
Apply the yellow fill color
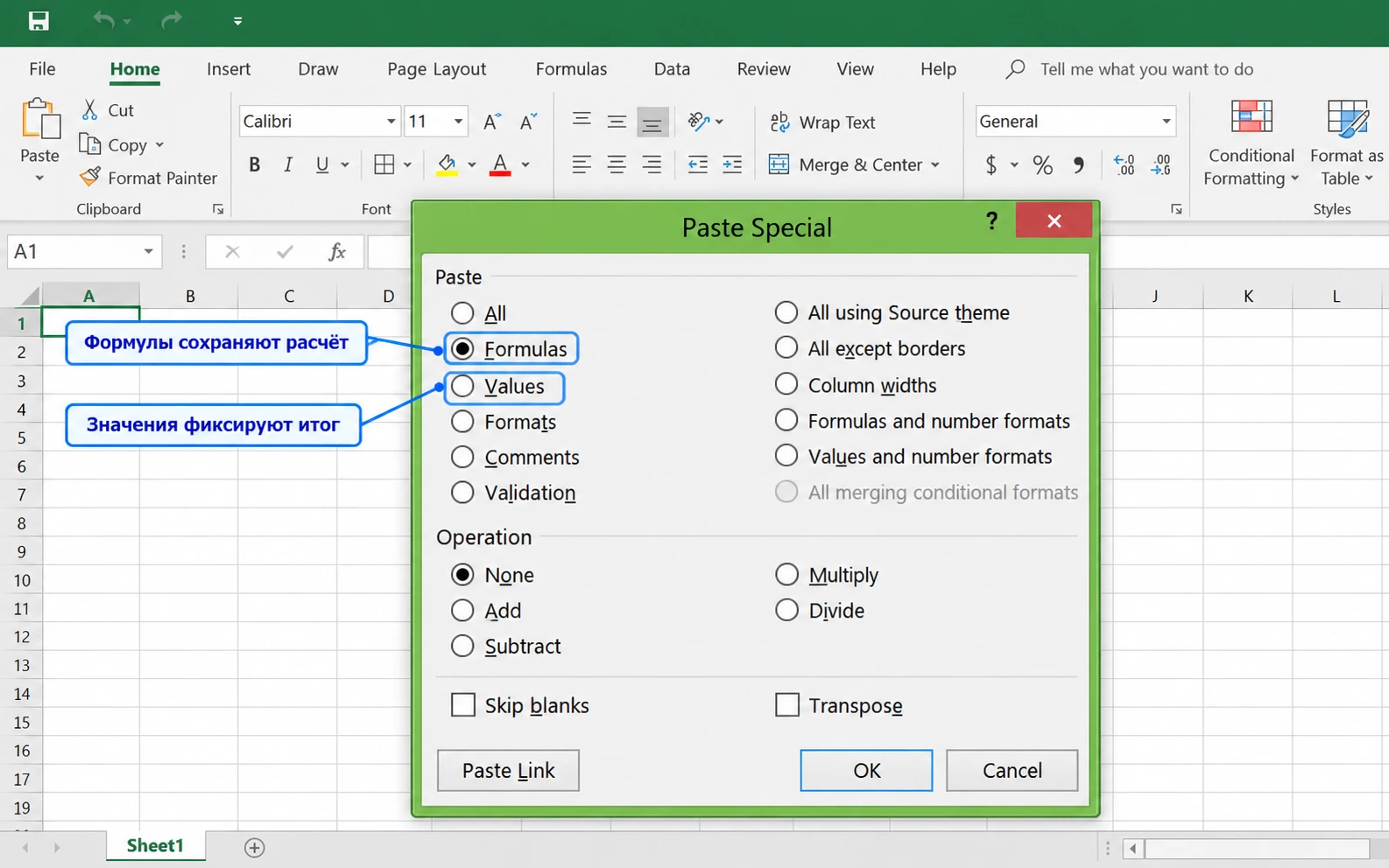(x=447, y=164)
